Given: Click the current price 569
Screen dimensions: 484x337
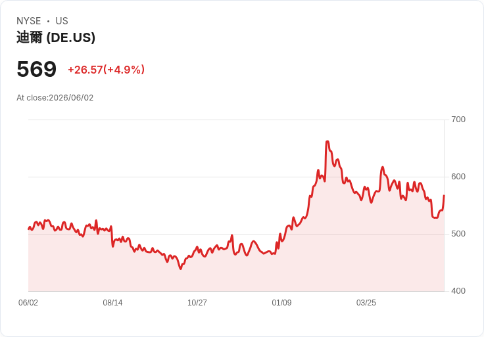Looking at the screenshot, I should tap(36, 69).
